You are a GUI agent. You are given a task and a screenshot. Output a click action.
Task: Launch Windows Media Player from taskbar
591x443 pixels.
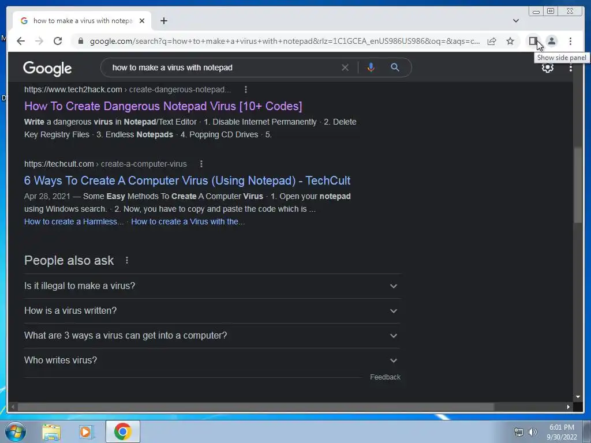[x=87, y=431]
